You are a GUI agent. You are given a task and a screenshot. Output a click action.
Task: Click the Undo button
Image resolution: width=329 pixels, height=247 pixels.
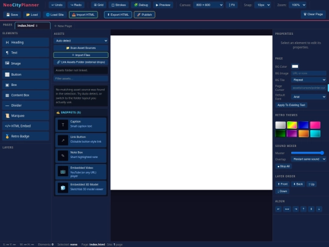pyautogui.click(x=57, y=5)
